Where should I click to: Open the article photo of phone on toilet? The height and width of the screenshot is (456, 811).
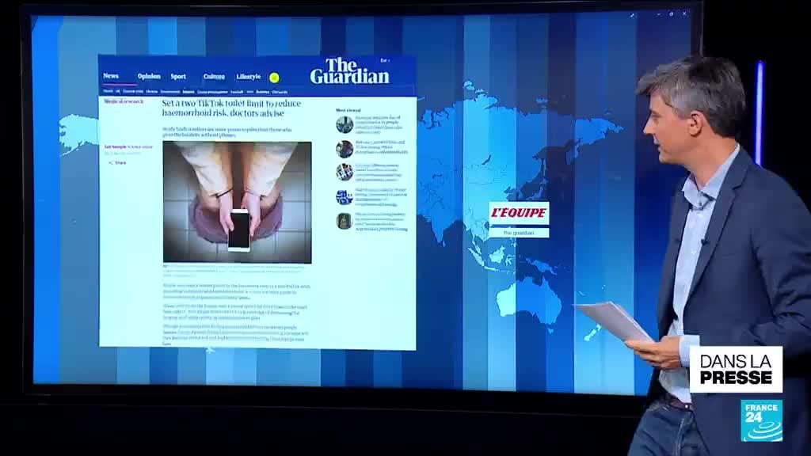(x=238, y=202)
